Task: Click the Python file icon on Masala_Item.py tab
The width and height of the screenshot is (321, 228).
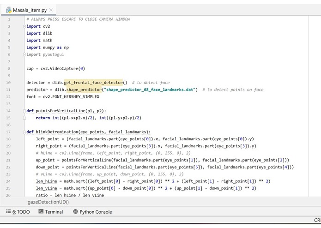Action: [9, 10]
